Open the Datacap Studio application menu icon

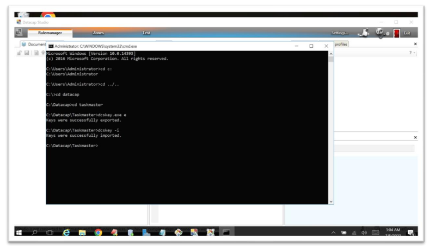[x=19, y=33]
